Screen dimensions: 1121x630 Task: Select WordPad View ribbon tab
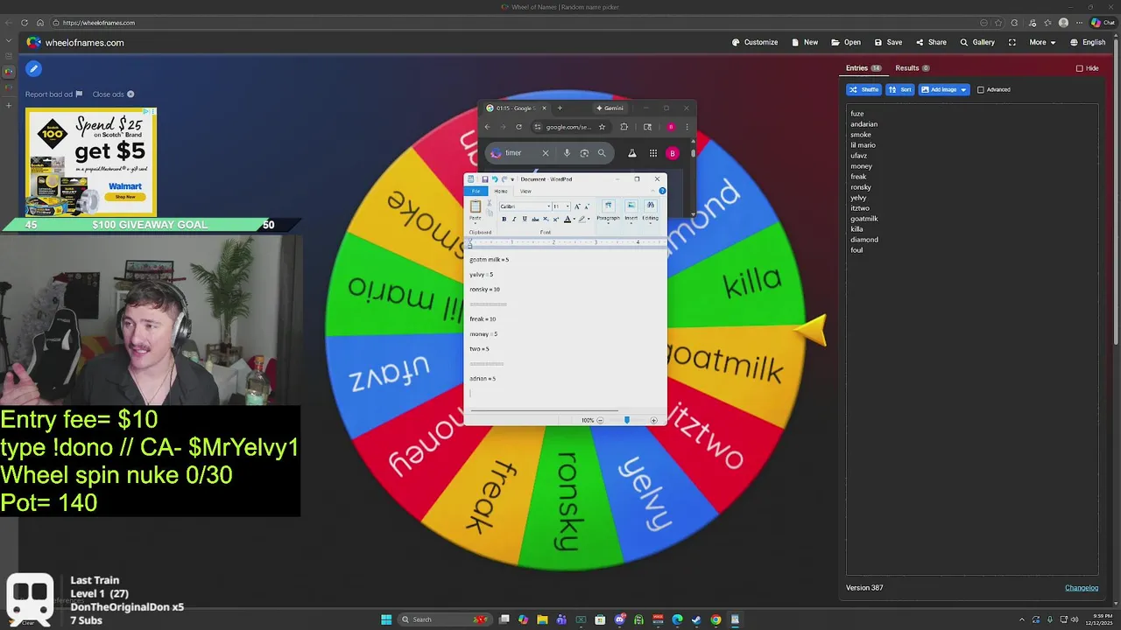(x=525, y=191)
